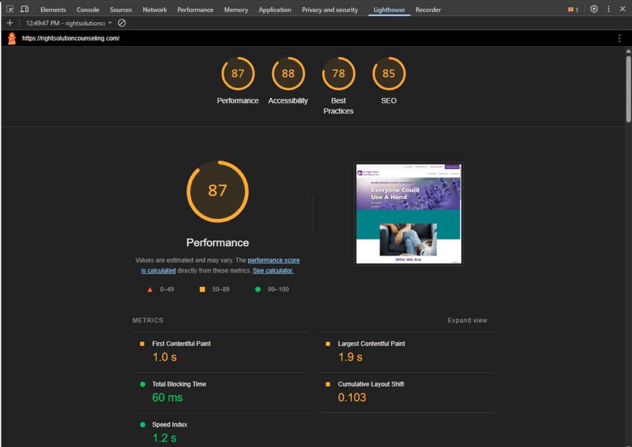Image resolution: width=632 pixels, height=447 pixels.
Task: Toggle the device toolbar icon
Action: (25, 9)
